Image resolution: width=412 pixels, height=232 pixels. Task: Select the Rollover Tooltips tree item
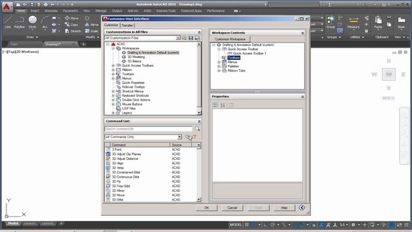tap(133, 87)
